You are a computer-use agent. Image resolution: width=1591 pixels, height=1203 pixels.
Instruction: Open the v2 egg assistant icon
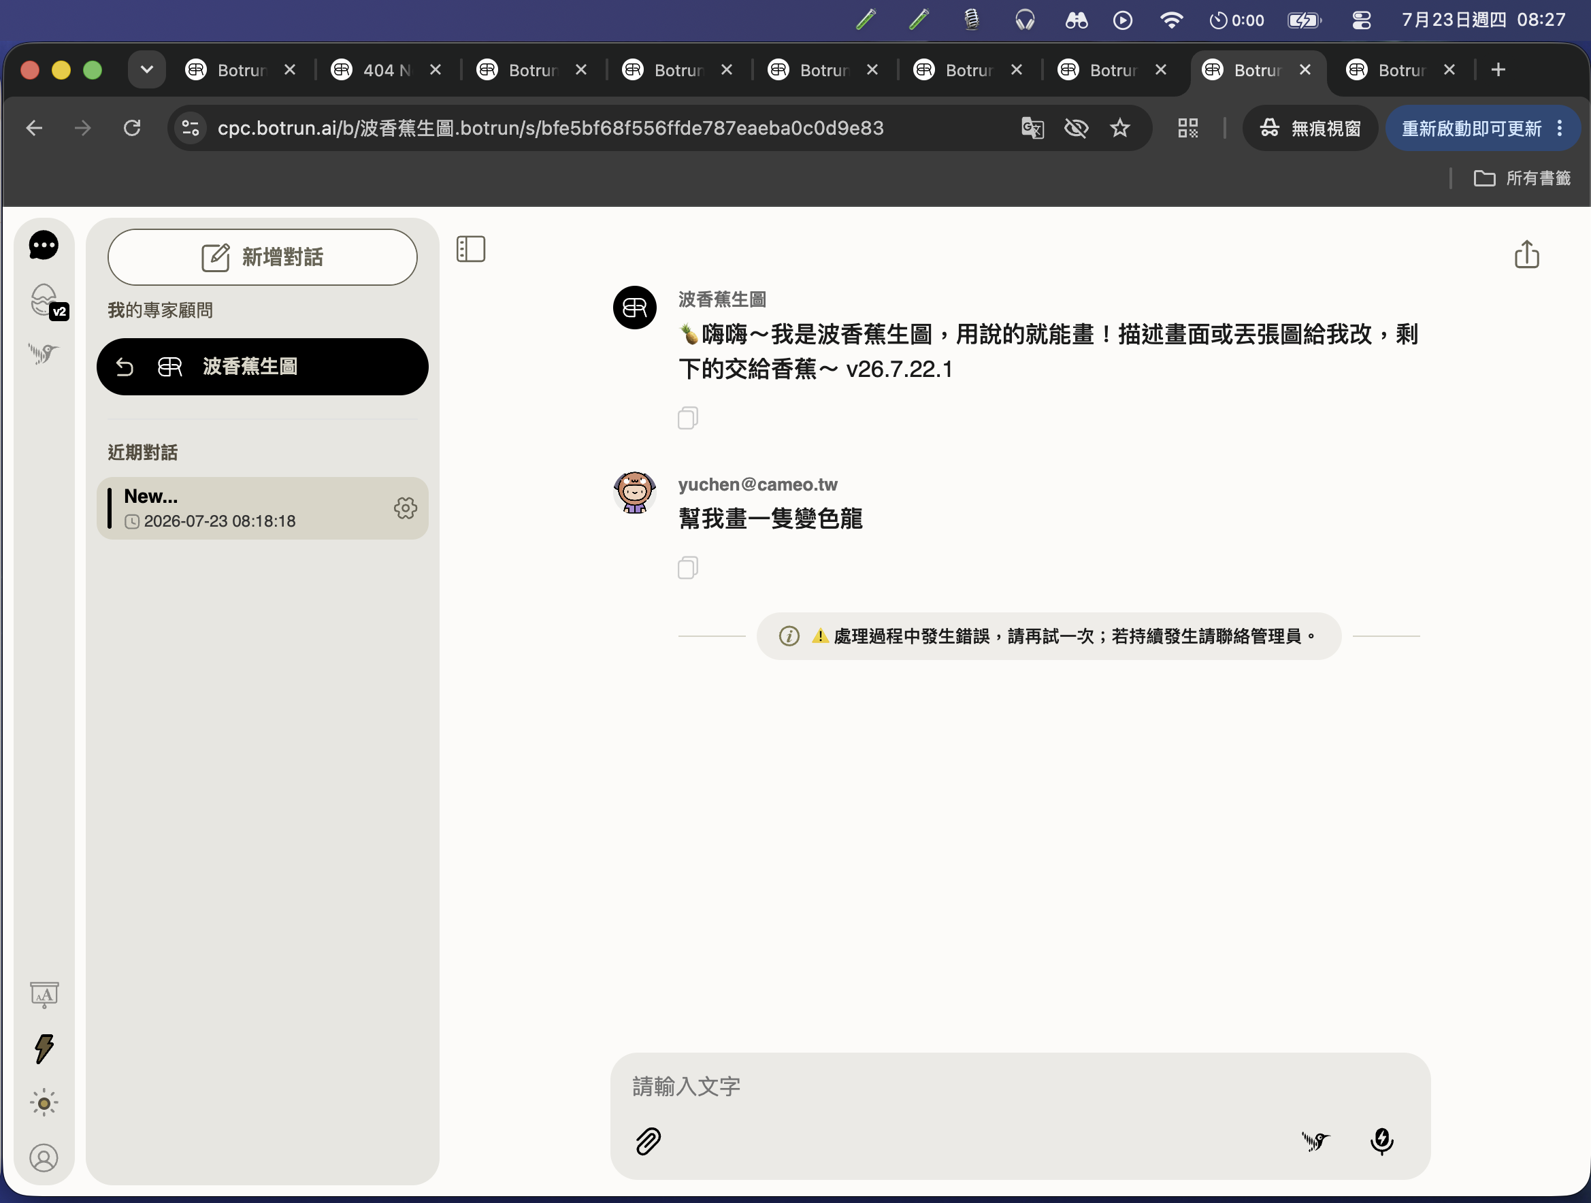[48, 301]
